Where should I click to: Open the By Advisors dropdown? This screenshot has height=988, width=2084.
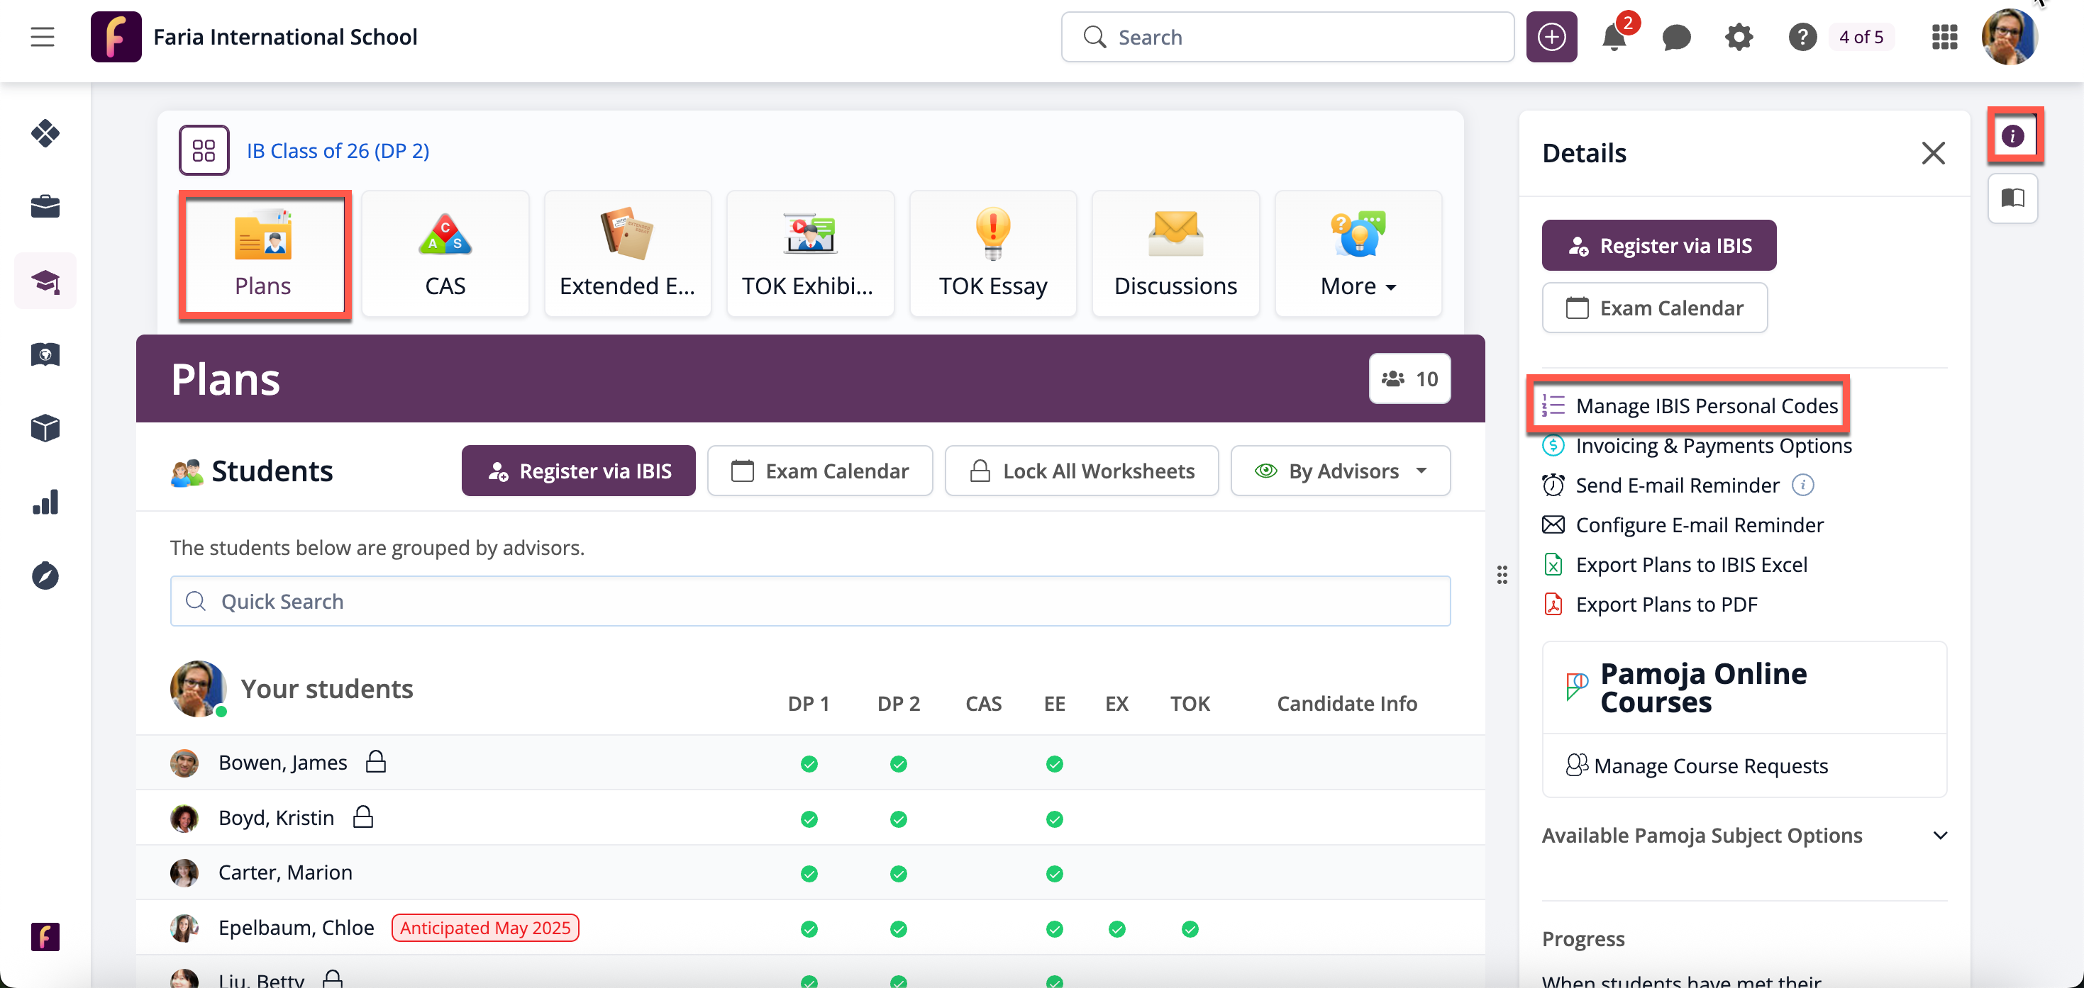(x=1341, y=471)
